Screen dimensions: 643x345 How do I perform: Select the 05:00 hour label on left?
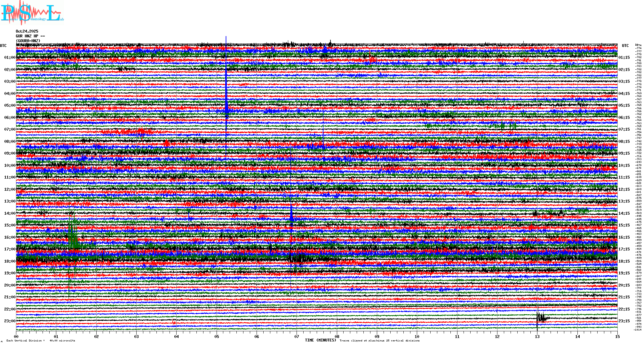click(10, 105)
